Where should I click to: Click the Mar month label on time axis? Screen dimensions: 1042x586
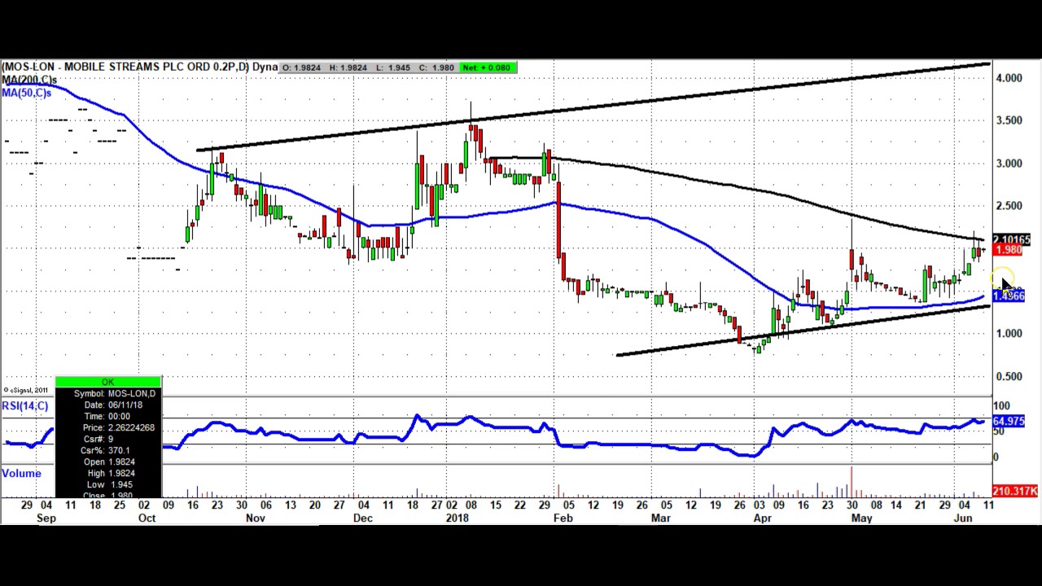(661, 518)
